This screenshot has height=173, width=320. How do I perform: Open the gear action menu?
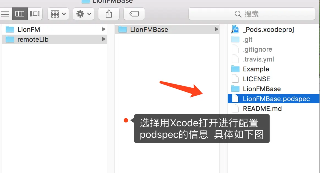click(x=84, y=14)
